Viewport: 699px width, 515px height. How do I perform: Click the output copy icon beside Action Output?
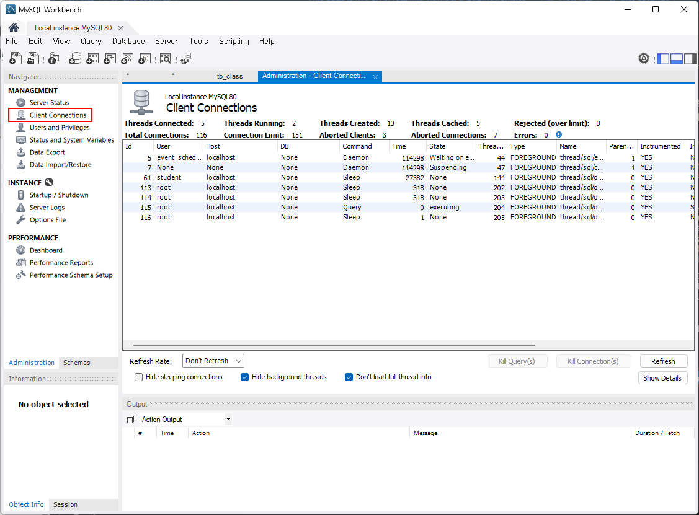(131, 419)
